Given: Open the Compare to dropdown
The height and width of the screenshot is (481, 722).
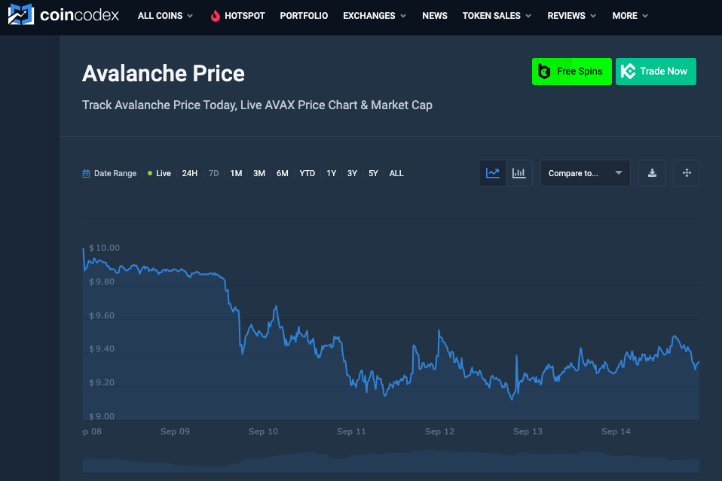Looking at the screenshot, I should click(x=586, y=173).
